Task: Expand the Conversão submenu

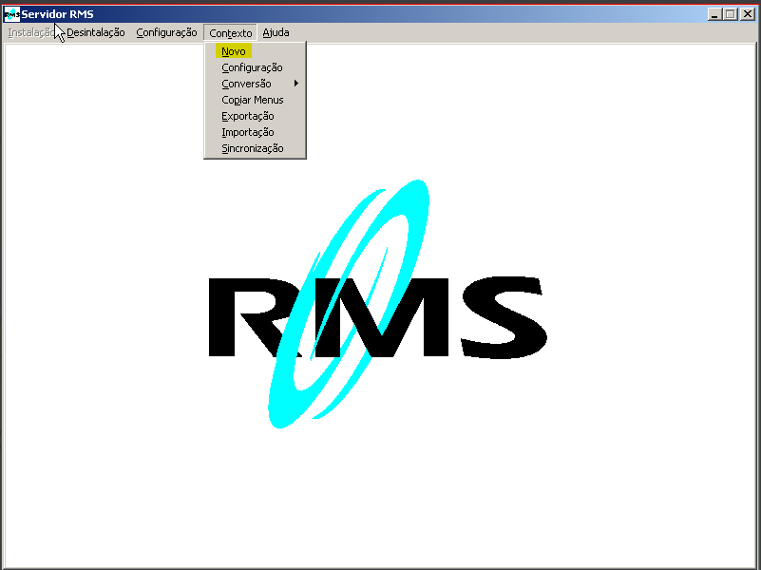Action: click(x=246, y=84)
